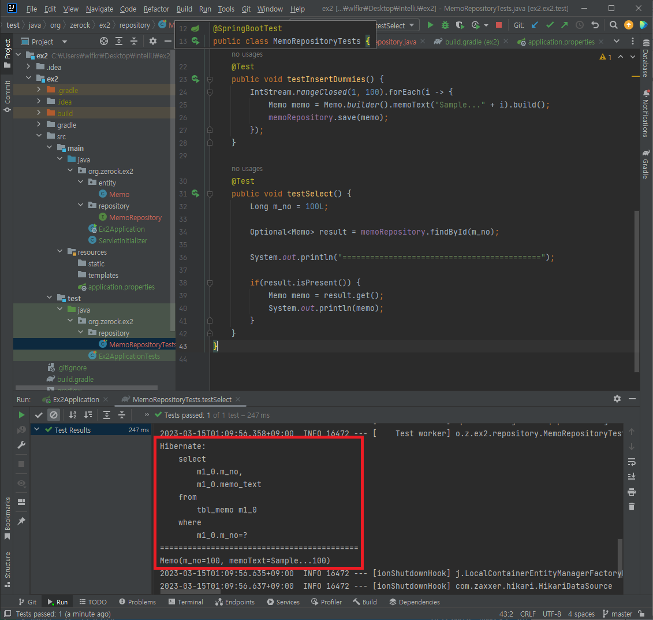Push commits with Git green arrow
The image size is (653, 620).
(x=564, y=25)
